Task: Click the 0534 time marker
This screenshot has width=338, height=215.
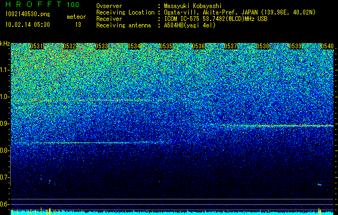Action: [134, 46]
